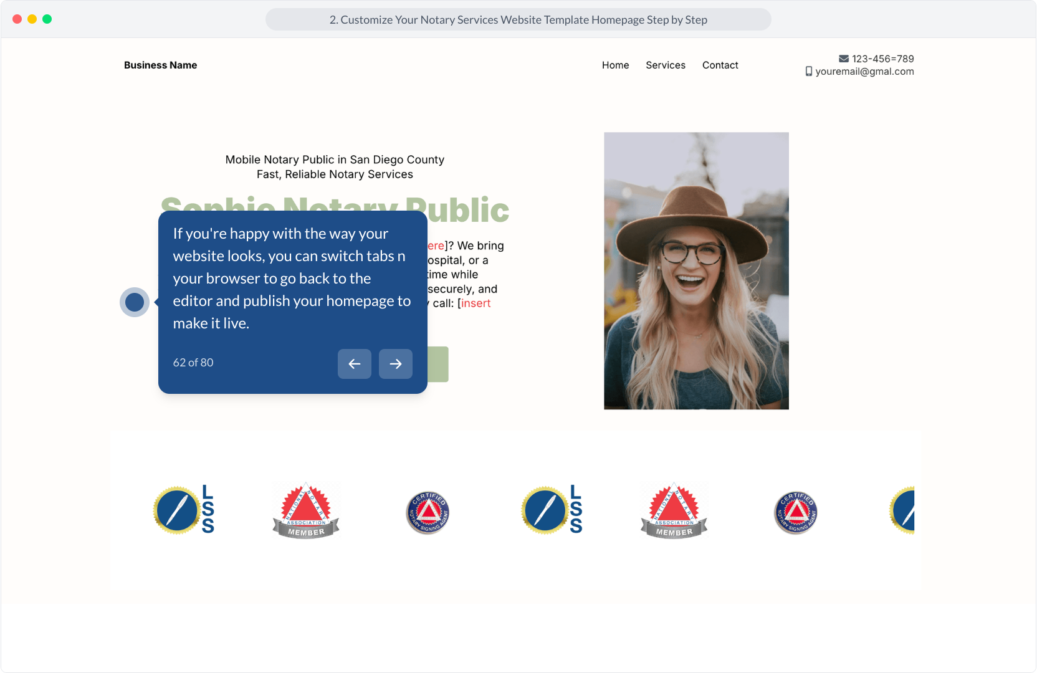Viewport: 1037px width, 673px height.
Task: Click the first LSS badge logo
Action: [x=184, y=510]
